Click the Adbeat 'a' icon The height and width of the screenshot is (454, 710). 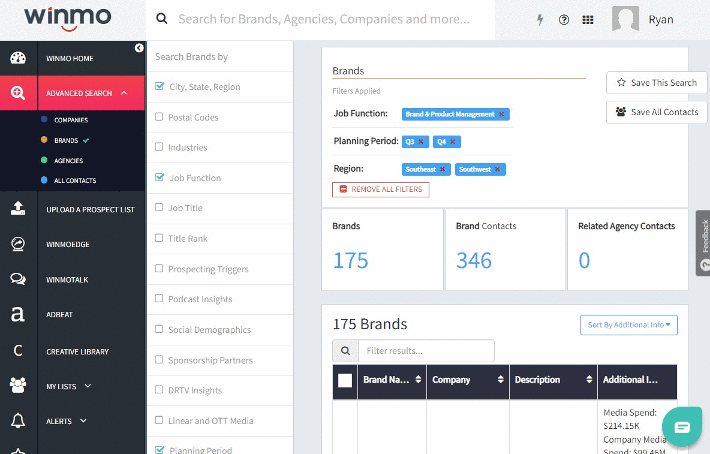(17, 314)
